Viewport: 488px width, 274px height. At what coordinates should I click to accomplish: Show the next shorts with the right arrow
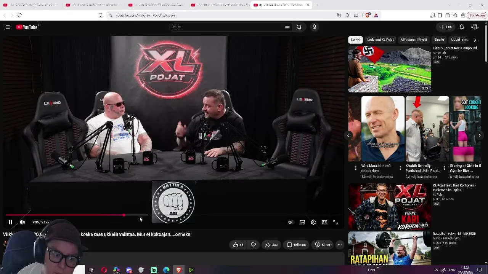coord(480,135)
